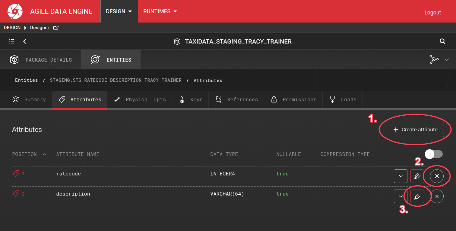The image size is (456, 231).
Task: Click the Create attribute button
Action: pyautogui.click(x=415, y=129)
